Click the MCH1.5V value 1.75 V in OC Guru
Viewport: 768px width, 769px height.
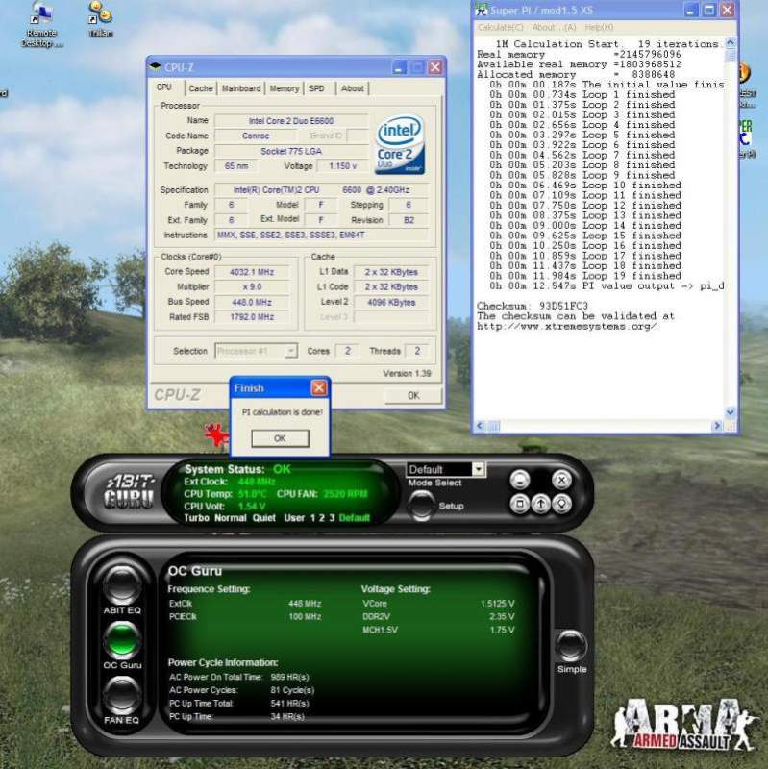tap(502, 630)
